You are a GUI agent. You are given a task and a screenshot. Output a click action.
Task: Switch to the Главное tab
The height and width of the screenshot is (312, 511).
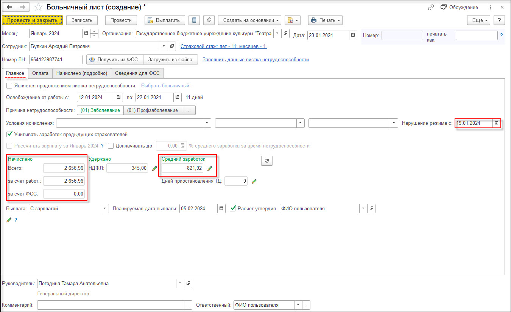pyautogui.click(x=15, y=73)
